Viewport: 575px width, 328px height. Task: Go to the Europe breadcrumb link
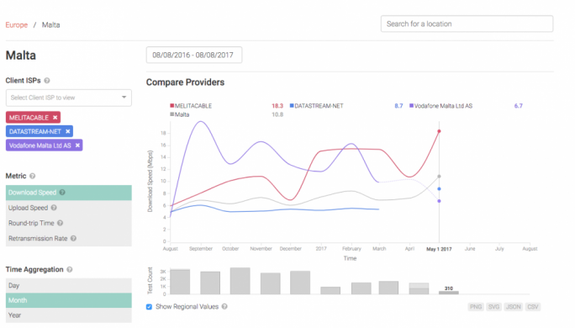(x=17, y=25)
